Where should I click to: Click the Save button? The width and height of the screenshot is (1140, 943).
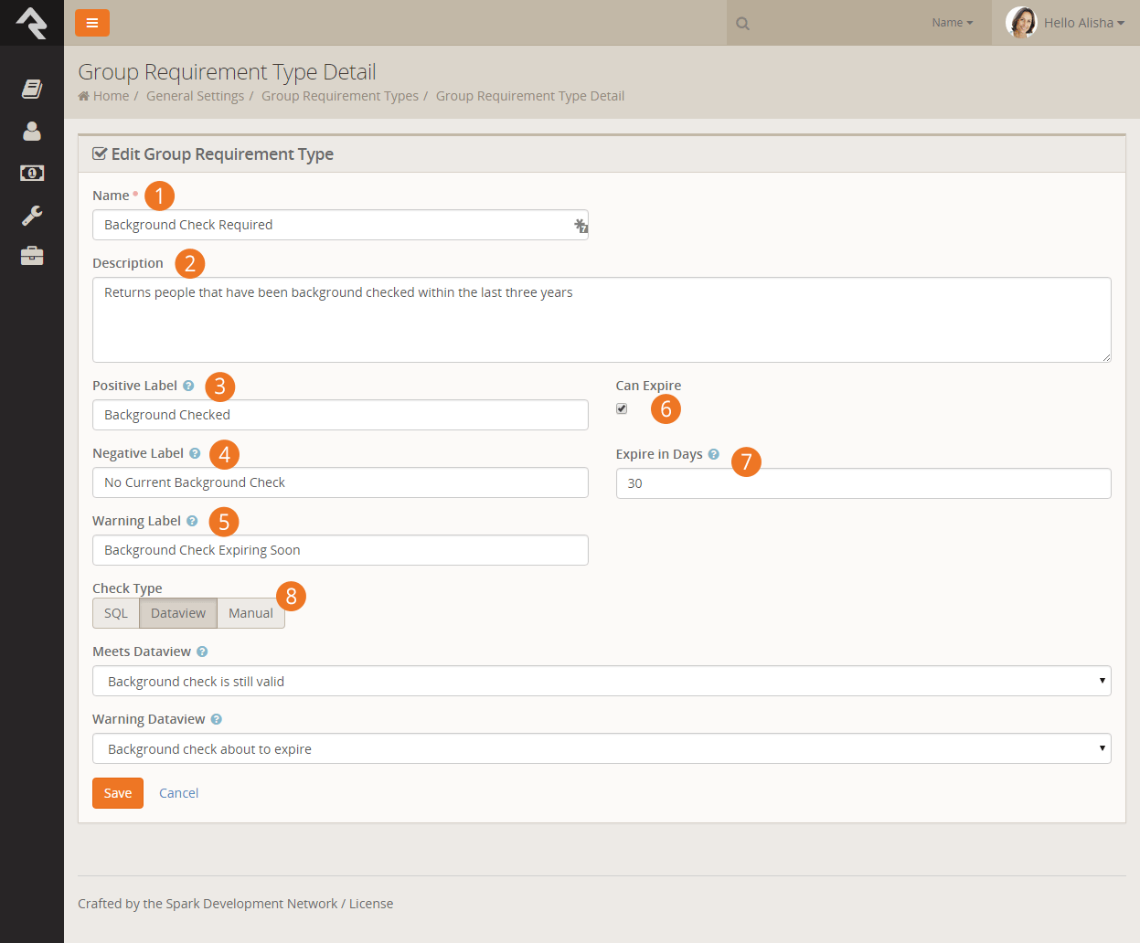pos(118,793)
